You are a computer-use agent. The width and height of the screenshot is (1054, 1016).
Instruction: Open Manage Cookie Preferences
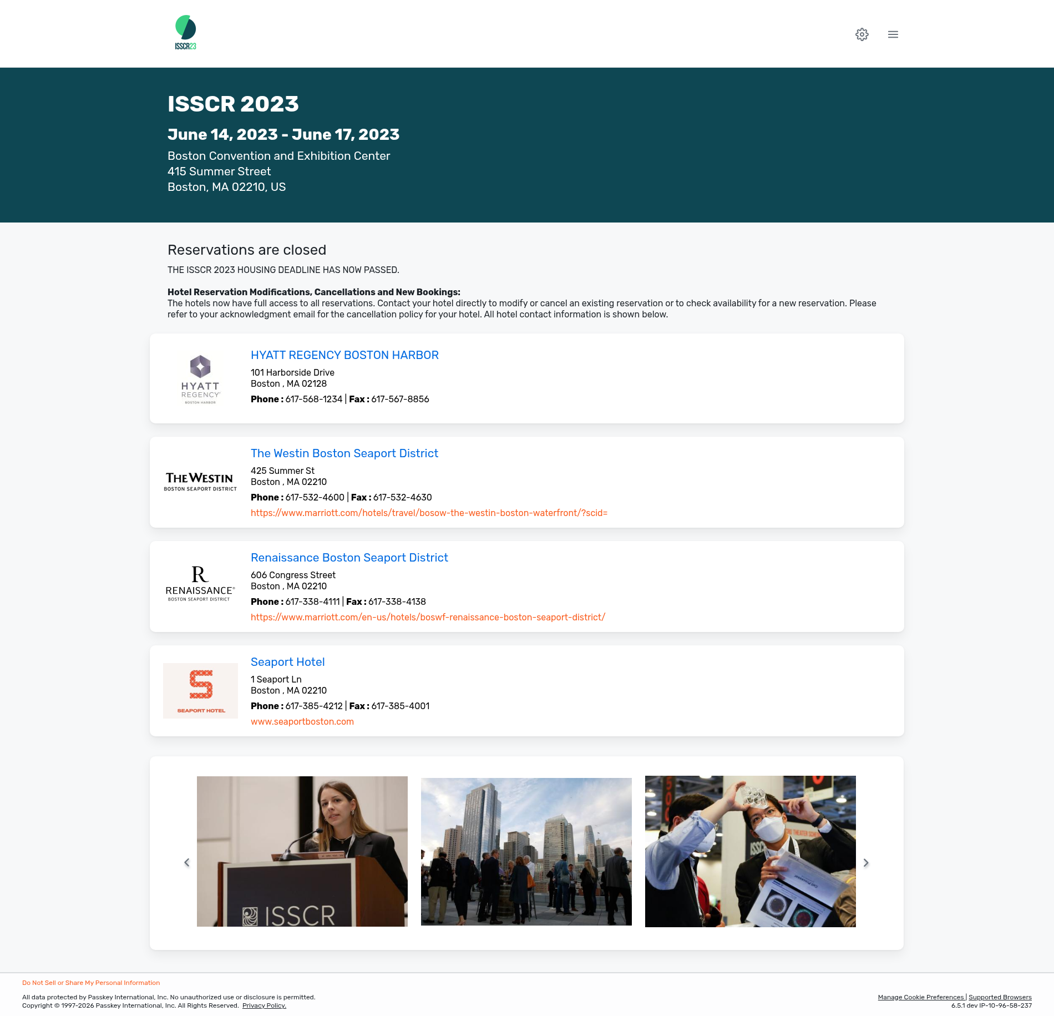(x=921, y=997)
